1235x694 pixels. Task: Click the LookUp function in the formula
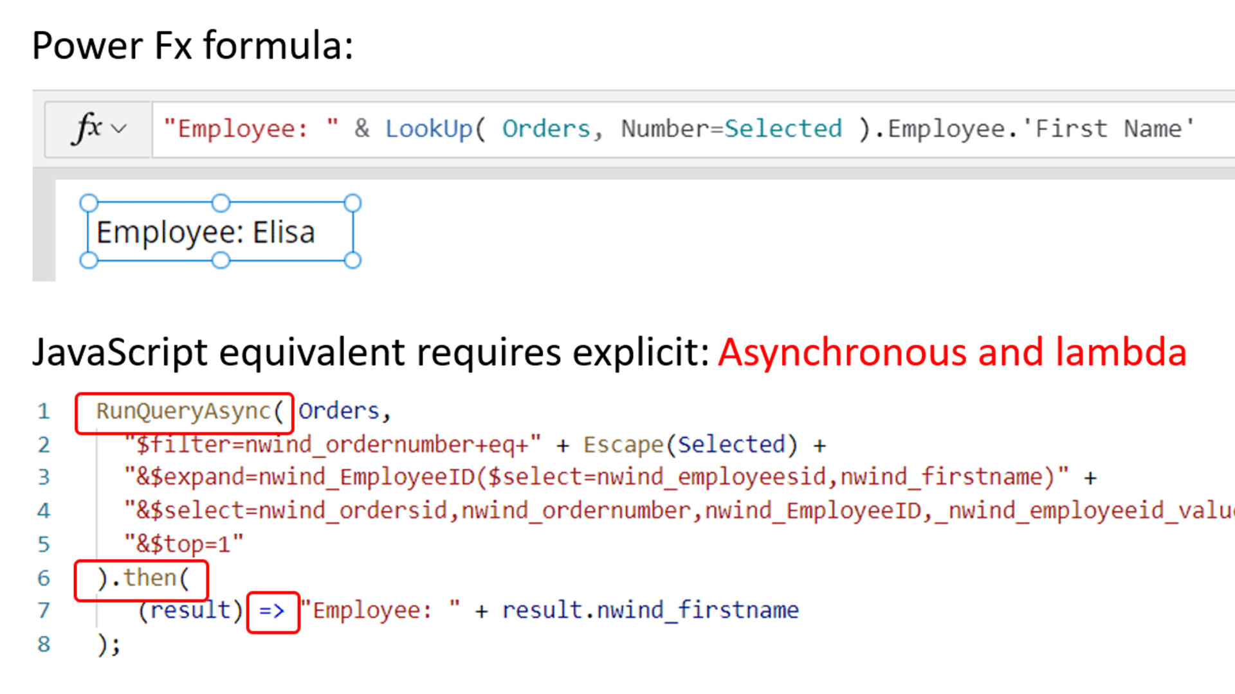429,129
